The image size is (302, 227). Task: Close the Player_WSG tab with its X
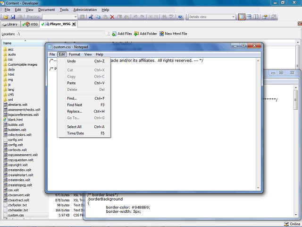(x=74, y=24)
